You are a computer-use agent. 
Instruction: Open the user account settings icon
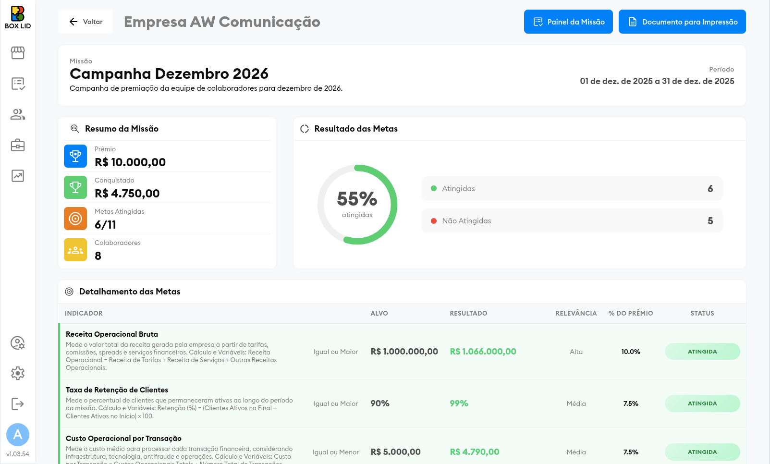tap(18, 343)
